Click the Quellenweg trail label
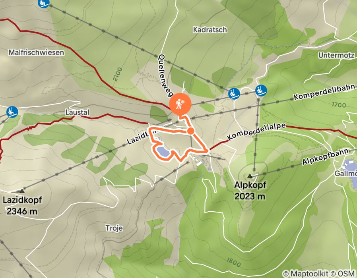 (166, 75)
